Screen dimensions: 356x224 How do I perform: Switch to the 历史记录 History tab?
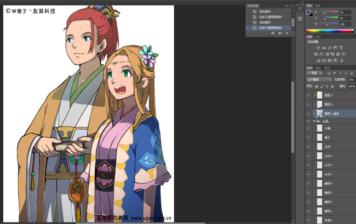tap(252, 5)
